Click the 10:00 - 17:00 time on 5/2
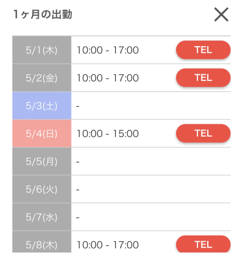243x270 pixels. click(108, 78)
